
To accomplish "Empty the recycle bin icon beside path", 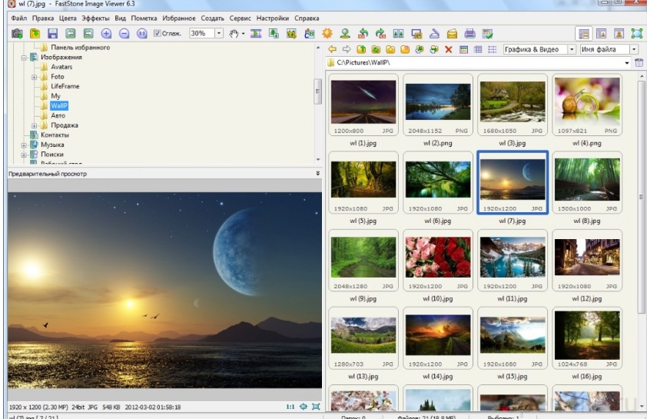I will pos(639,62).
